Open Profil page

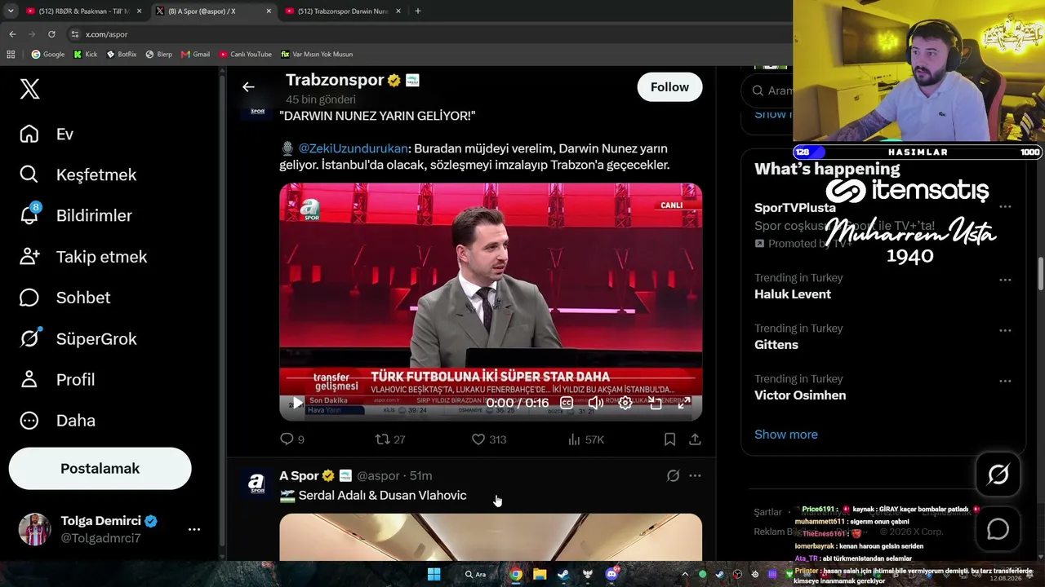[x=57, y=379]
